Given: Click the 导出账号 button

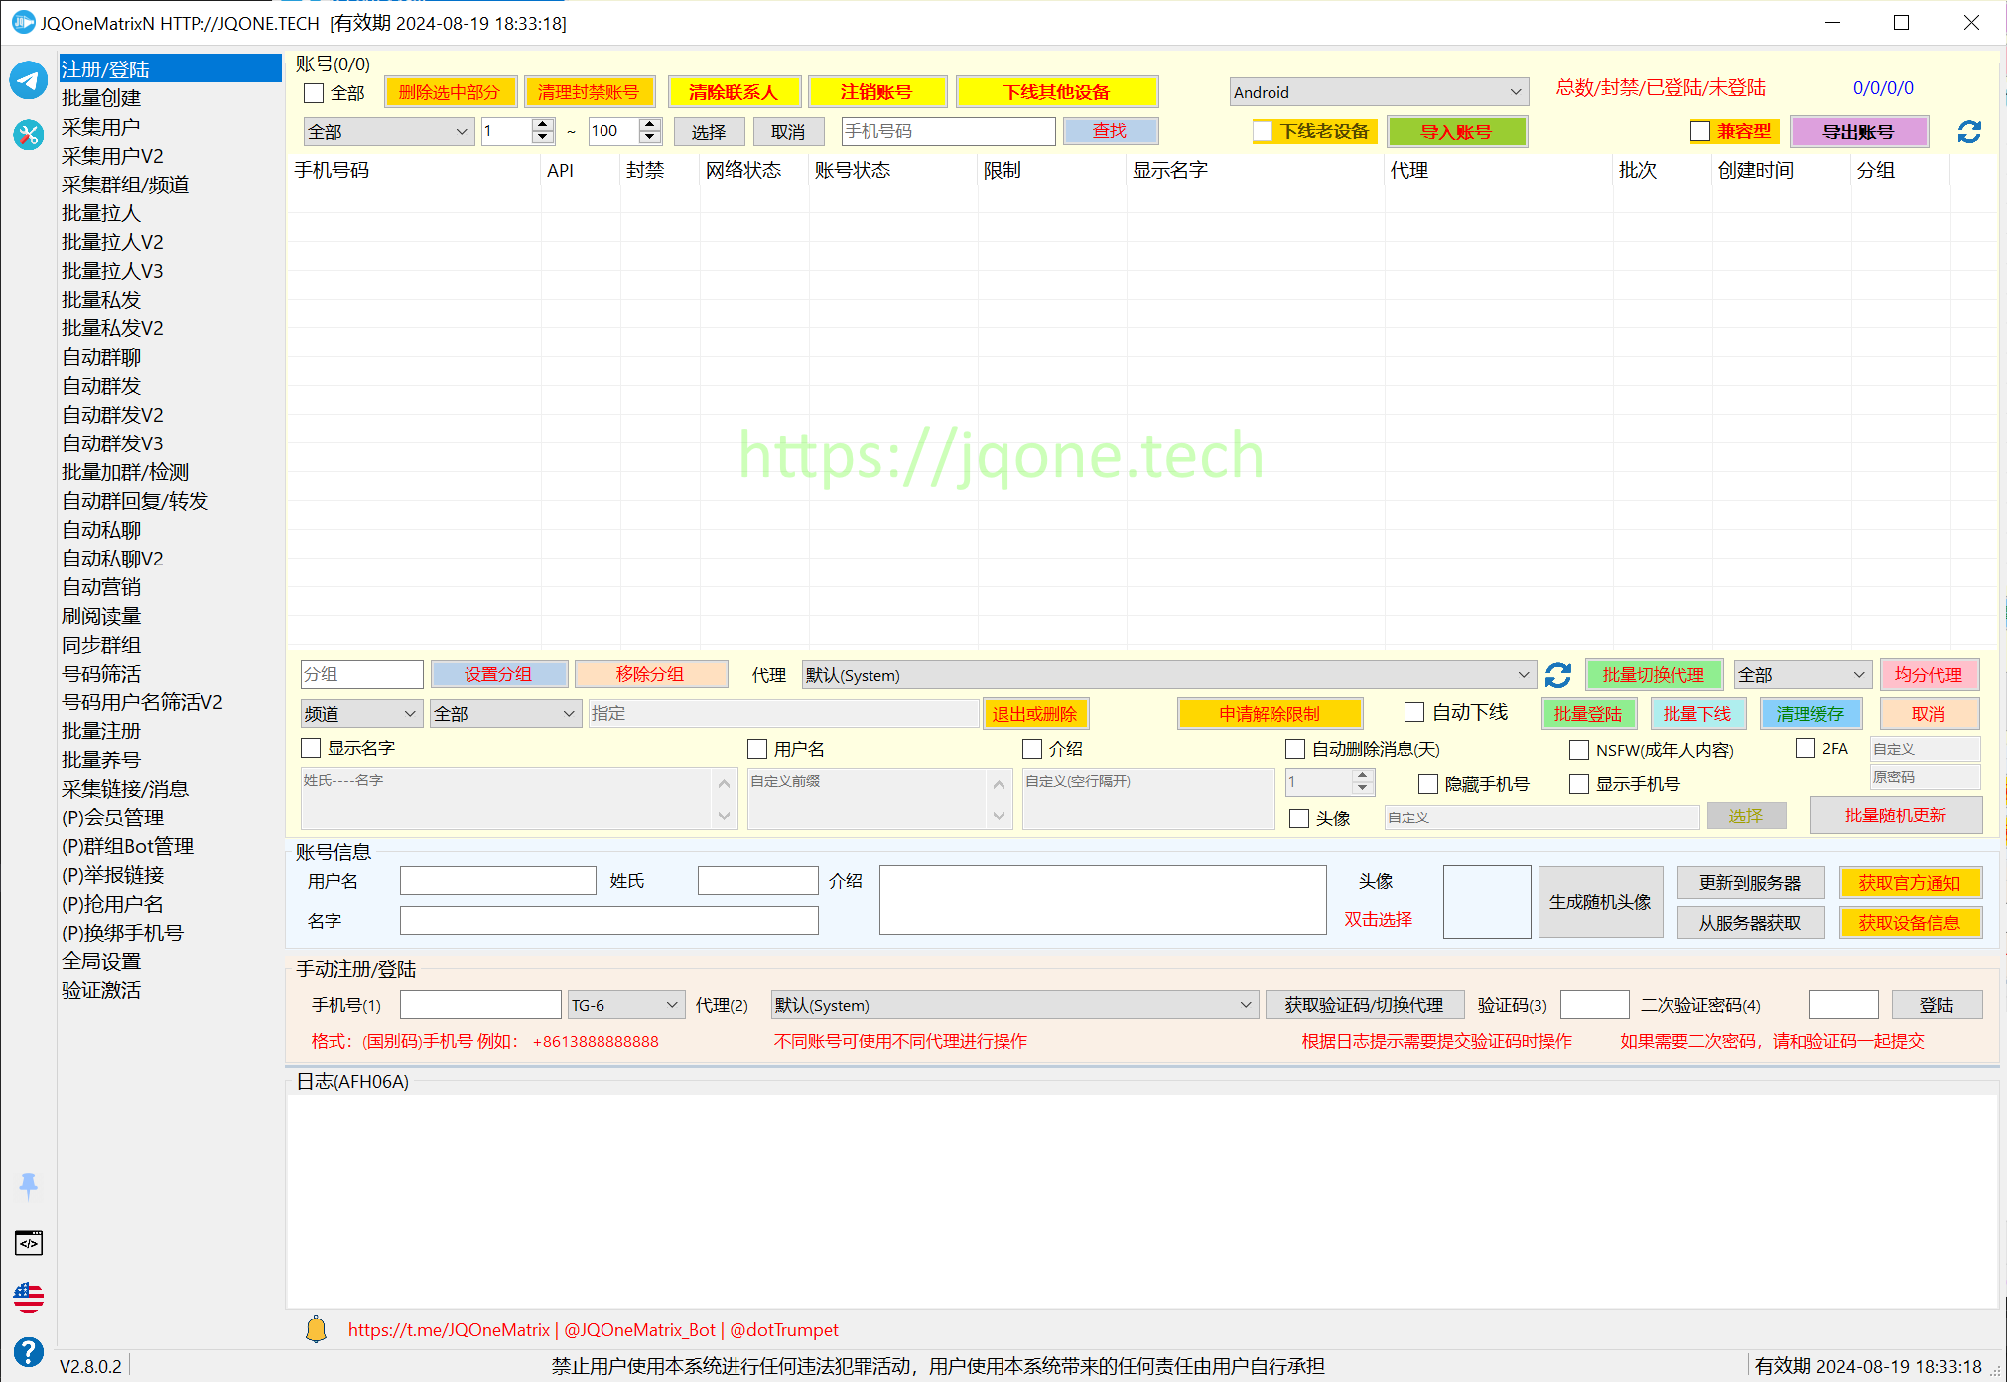Looking at the screenshot, I should [x=1858, y=131].
